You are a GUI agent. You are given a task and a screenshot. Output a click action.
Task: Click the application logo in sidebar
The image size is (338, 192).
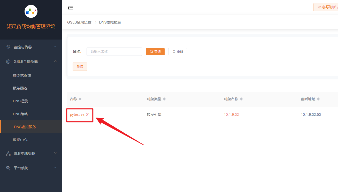click(x=31, y=11)
